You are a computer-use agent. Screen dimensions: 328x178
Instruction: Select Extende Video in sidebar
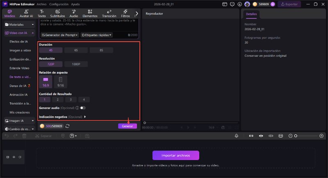[x=19, y=68]
